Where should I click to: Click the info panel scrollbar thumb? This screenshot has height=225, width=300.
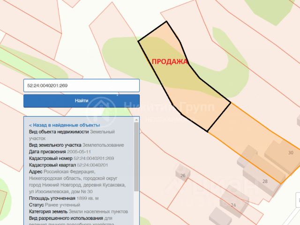(136, 157)
